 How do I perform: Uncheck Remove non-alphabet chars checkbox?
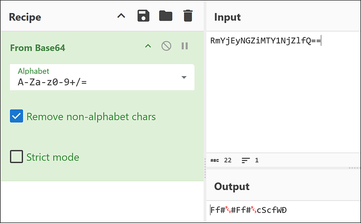tap(17, 116)
